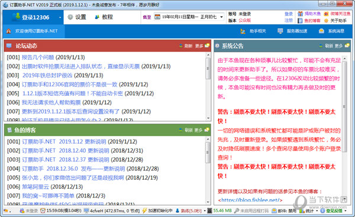355x217 pixels.
Task: Click the 系统公告 panel header icon
Action: coord(217,46)
